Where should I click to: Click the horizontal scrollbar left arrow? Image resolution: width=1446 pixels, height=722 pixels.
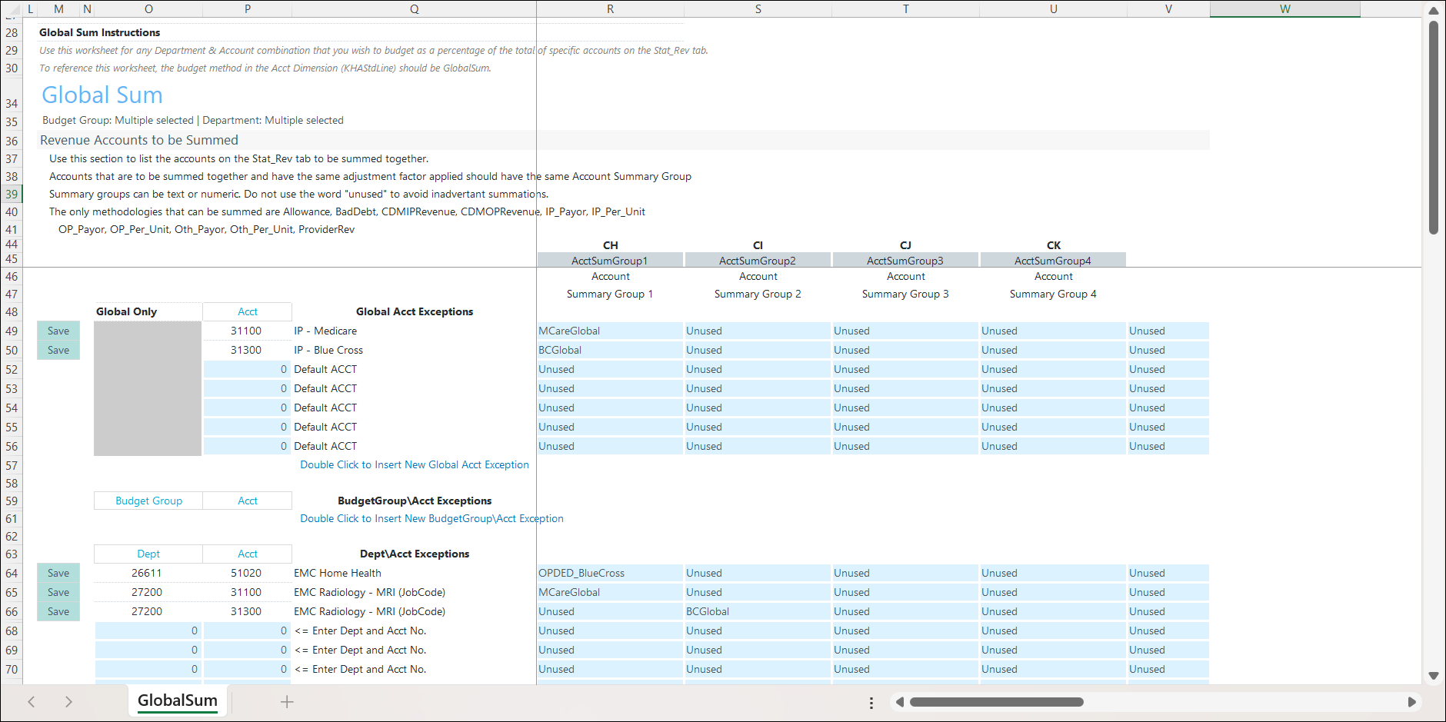click(x=900, y=702)
